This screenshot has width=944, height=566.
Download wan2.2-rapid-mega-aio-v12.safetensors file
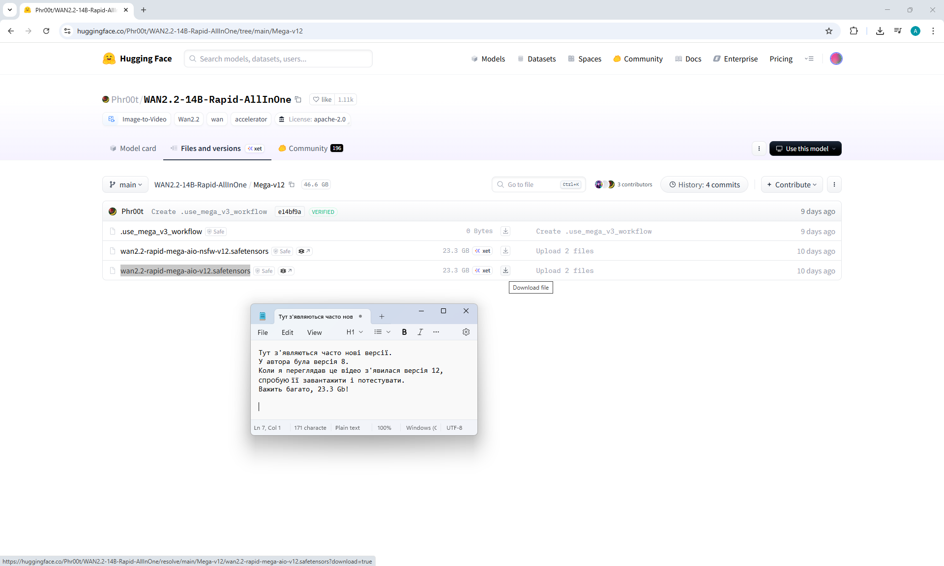click(505, 270)
